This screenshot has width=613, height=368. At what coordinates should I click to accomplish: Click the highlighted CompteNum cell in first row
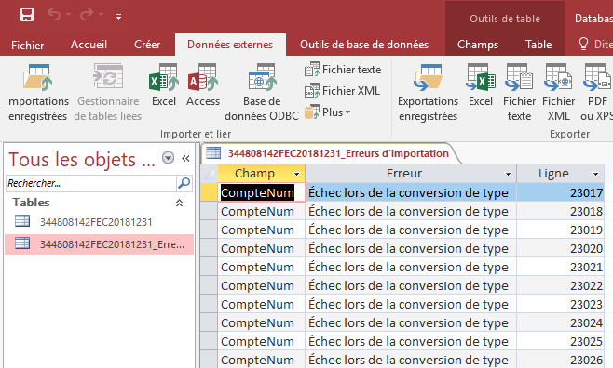261,192
